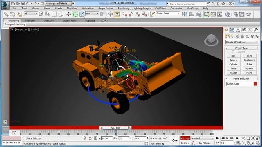
Task: Toggle 3D Snaps on toolbar
Action: click(x=124, y=14)
